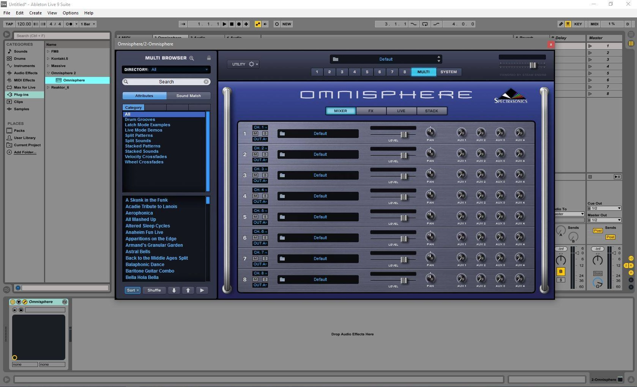Mute channel 7 in the mixer
This screenshot has width=637, height=387.
[255, 259]
